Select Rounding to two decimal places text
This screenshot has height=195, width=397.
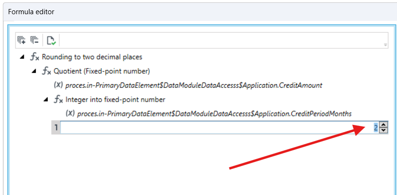coord(92,57)
